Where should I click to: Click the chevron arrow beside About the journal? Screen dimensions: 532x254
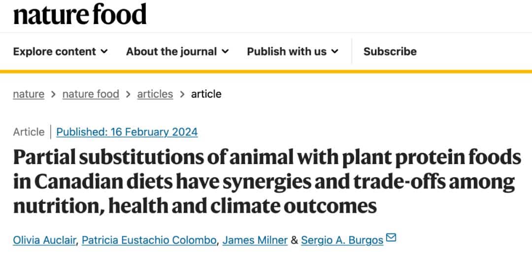coord(225,52)
